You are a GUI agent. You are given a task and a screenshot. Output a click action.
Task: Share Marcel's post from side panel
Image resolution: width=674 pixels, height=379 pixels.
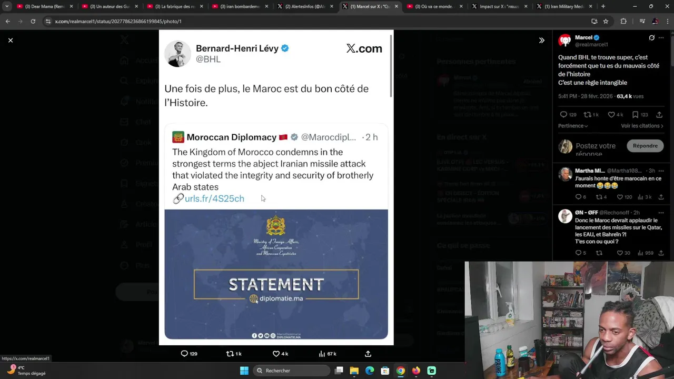point(659,114)
